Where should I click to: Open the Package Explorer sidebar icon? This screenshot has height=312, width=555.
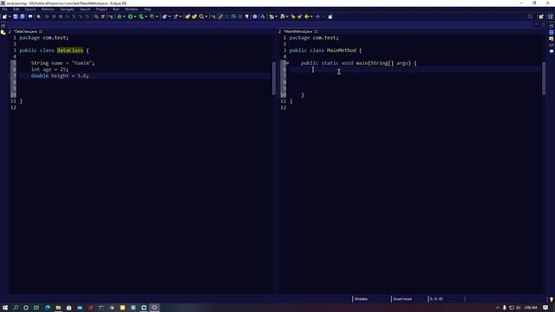click(x=3, y=32)
